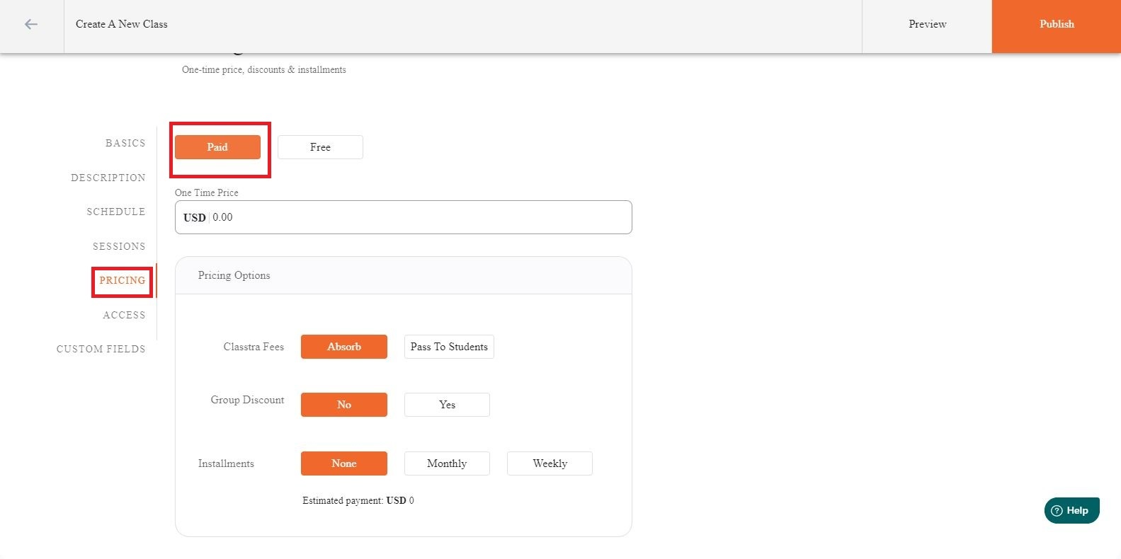This screenshot has height=559, width=1121.
Task: Click the Create A New Class title
Action: coord(122,24)
